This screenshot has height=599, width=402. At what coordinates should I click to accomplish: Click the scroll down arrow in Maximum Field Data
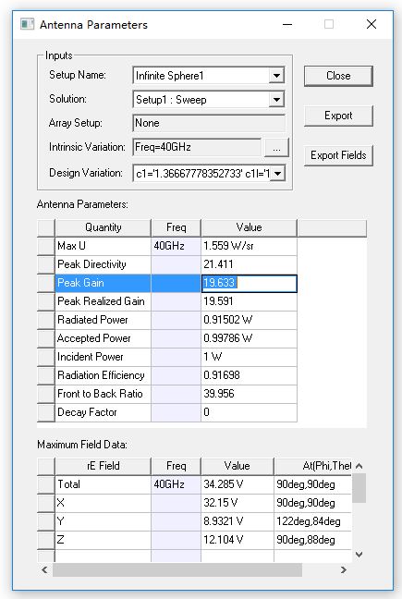[x=359, y=555]
